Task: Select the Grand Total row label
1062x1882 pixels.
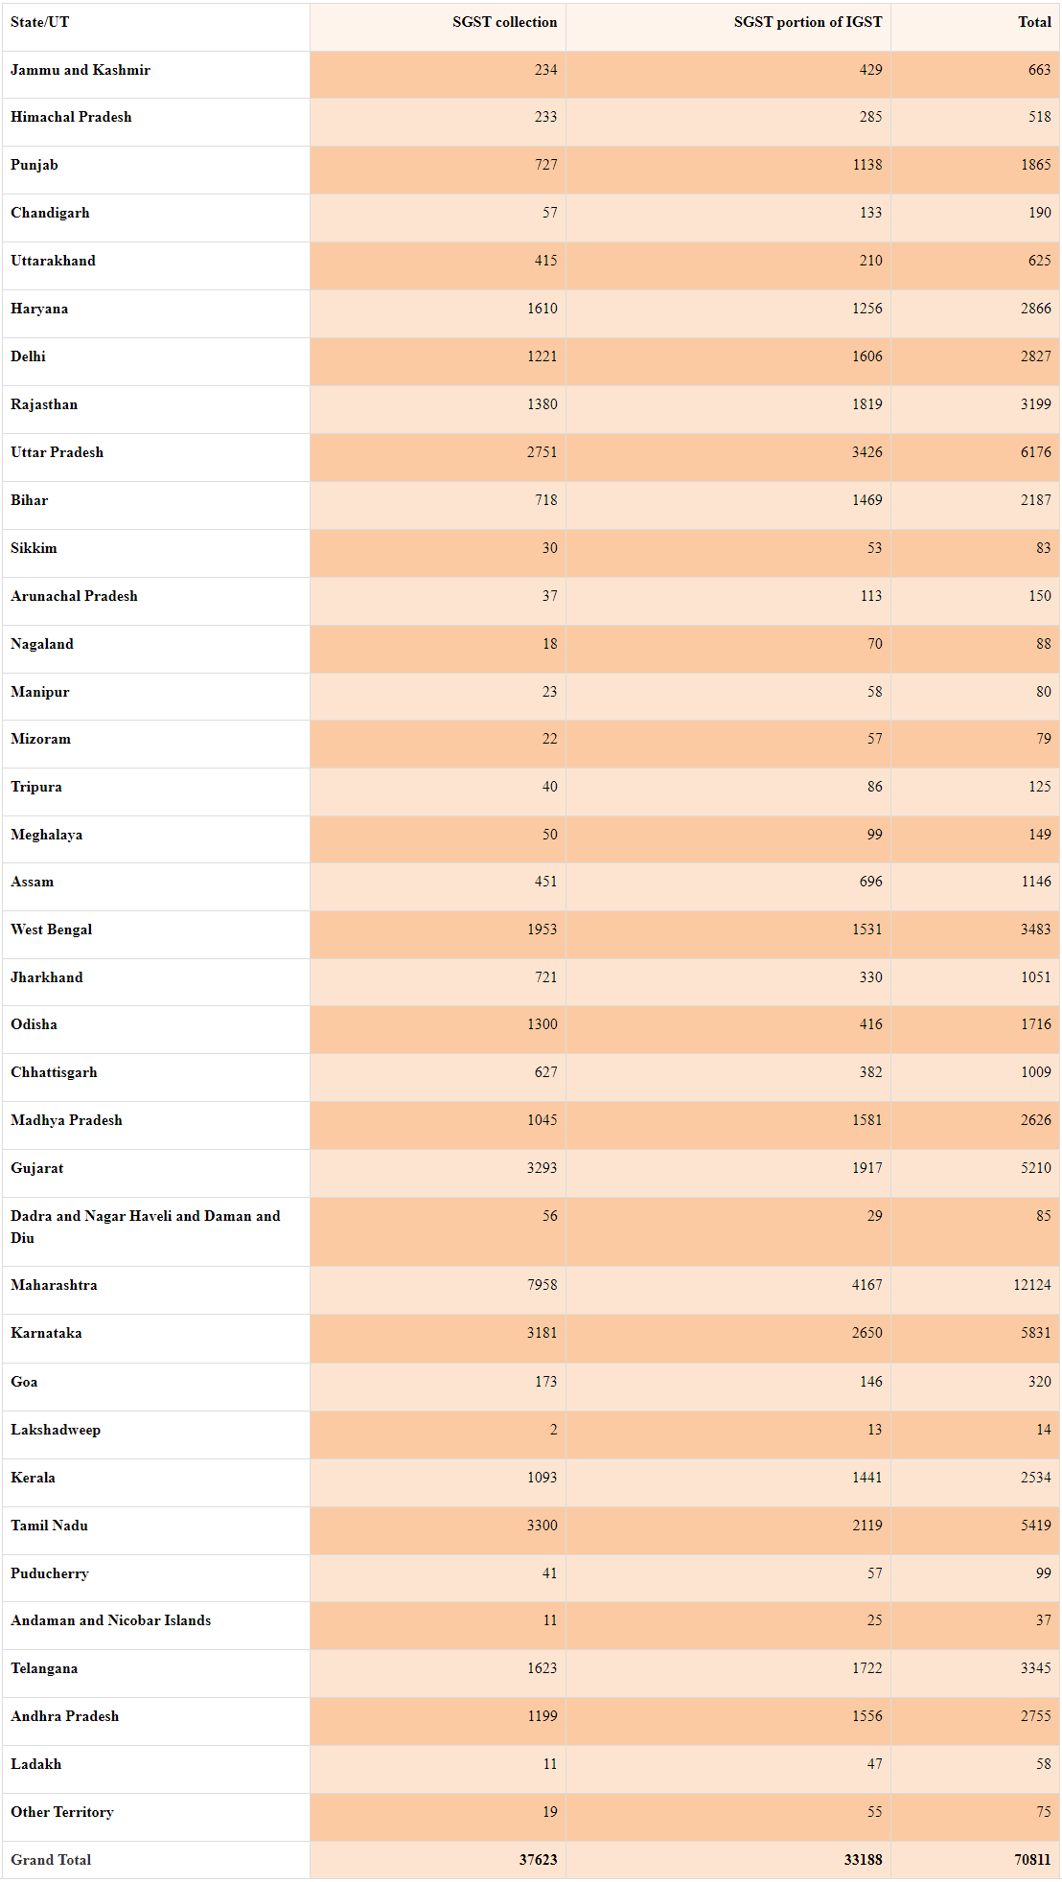Action: coord(51,1860)
